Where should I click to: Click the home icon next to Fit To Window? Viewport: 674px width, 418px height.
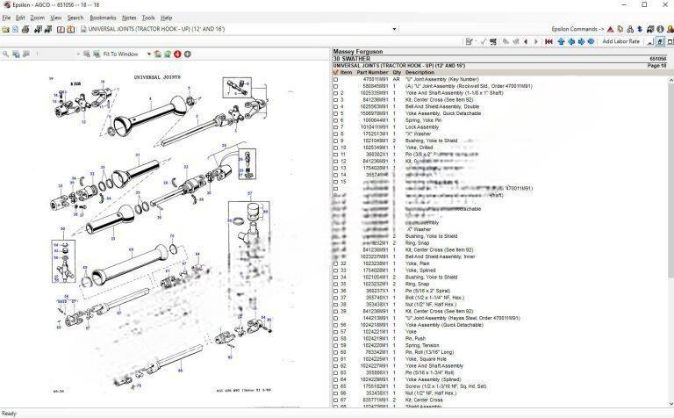(158, 54)
